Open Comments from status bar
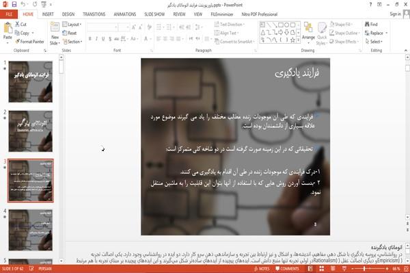Viewport: 410px width, 273px height. (x=287, y=269)
